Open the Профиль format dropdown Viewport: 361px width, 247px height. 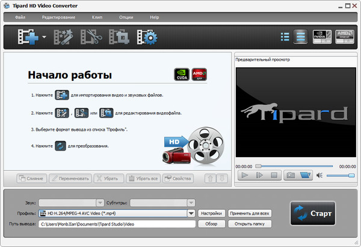tap(191, 213)
